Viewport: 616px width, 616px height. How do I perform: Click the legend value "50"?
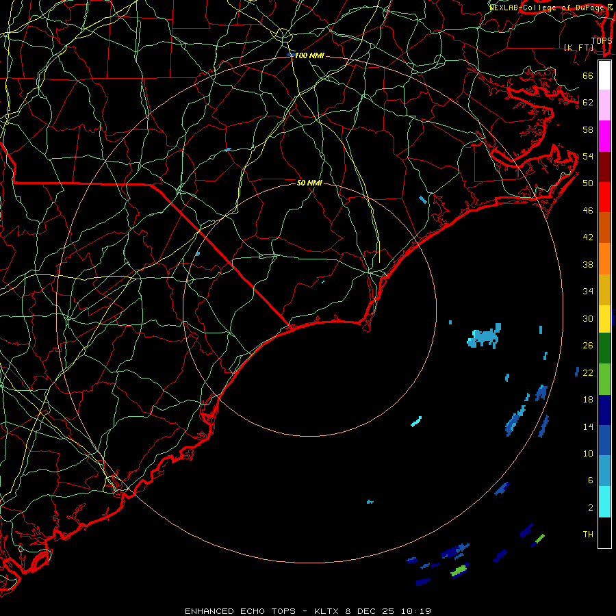(x=588, y=183)
